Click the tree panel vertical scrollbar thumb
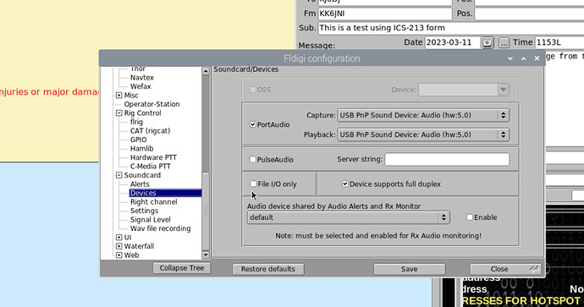Image resolution: width=584 pixels, height=307 pixels. tap(206, 212)
